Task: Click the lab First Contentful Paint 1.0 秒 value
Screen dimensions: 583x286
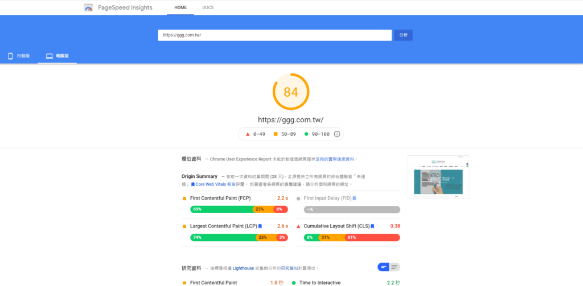Action: click(277, 283)
